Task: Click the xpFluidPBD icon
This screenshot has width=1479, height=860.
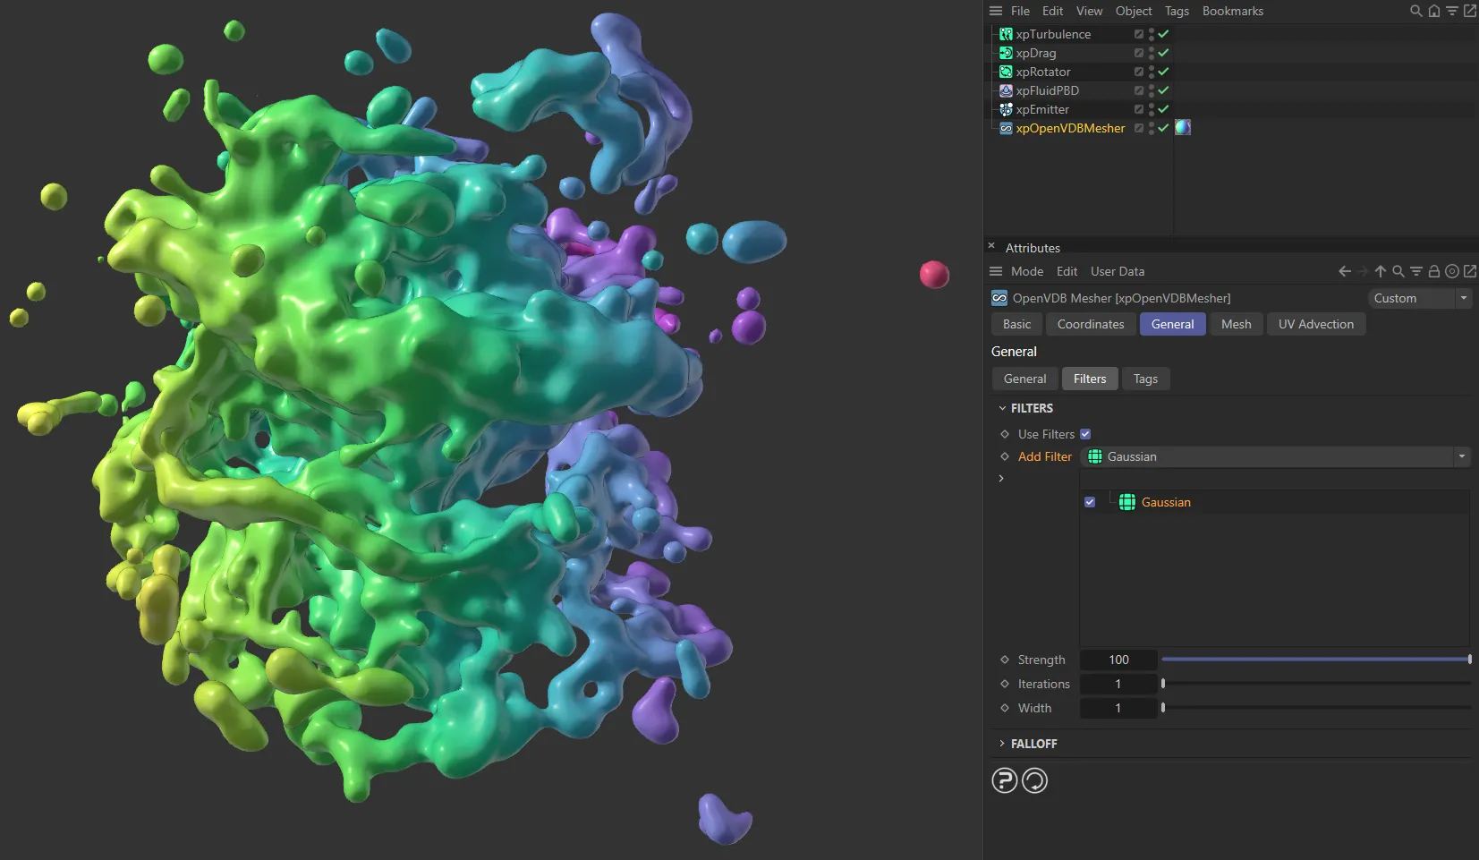Action: pyautogui.click(x=1006, y=90)
